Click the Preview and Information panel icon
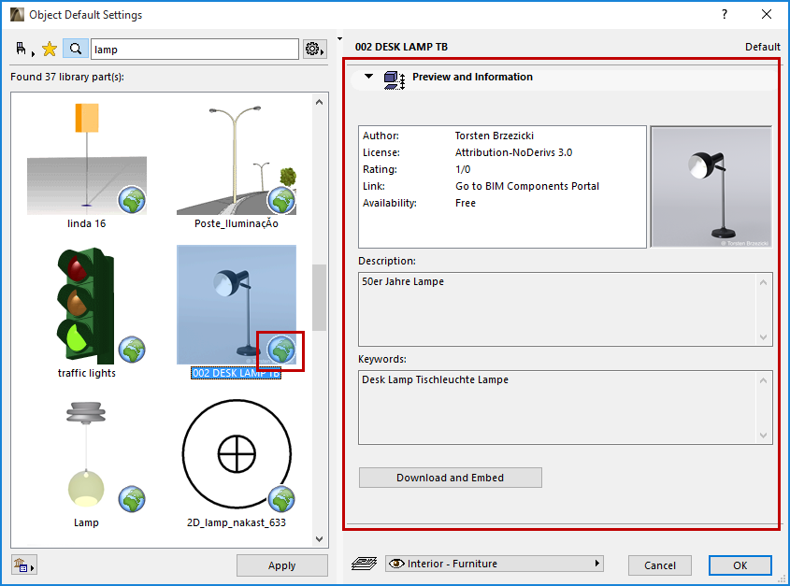 pyautogui.click(x=395, y=80)
